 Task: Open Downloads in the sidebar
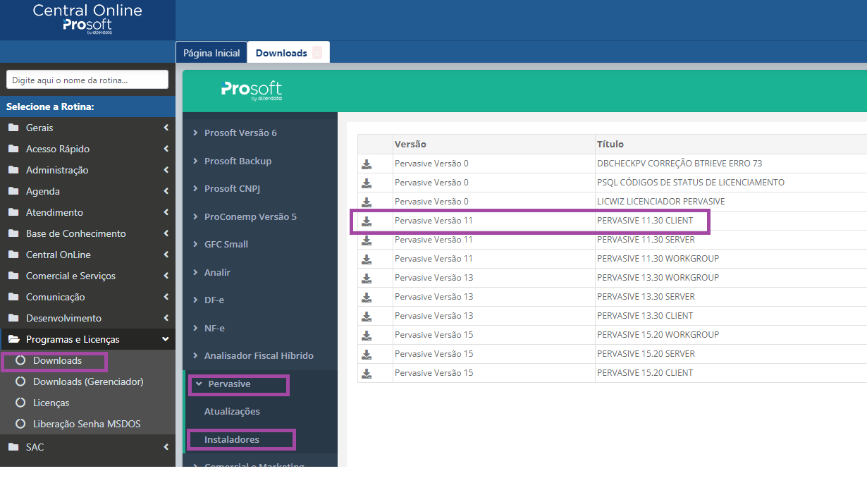(x=57, y=360)
